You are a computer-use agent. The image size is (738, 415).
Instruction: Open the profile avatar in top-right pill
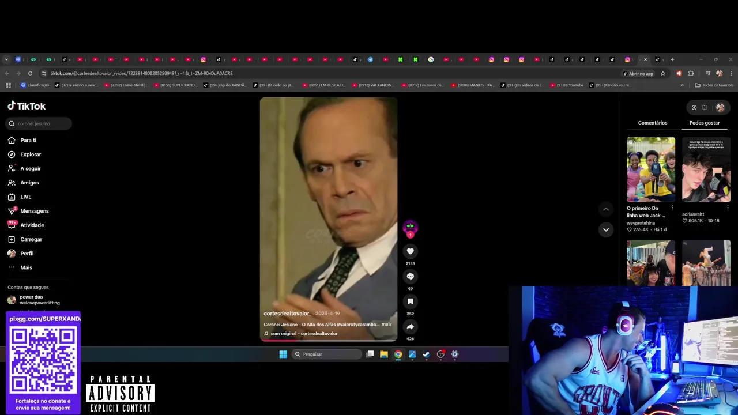click(720, 107)
